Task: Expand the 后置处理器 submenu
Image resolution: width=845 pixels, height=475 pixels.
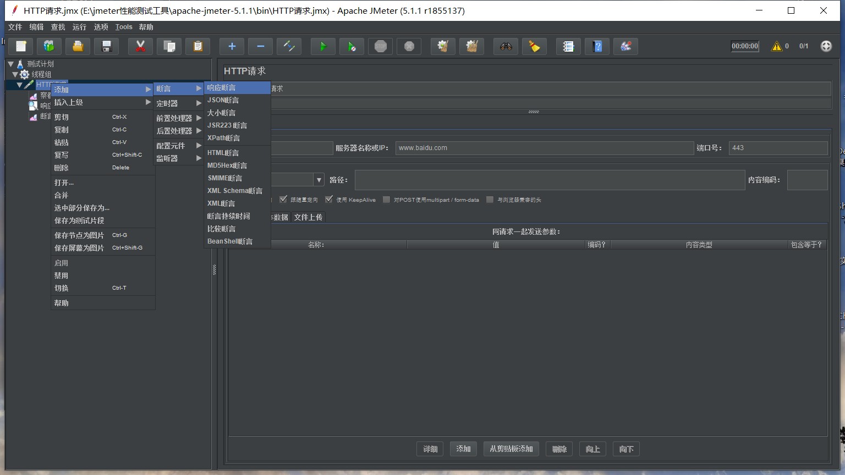Action: pyautogui.click(x=179, y=131)
